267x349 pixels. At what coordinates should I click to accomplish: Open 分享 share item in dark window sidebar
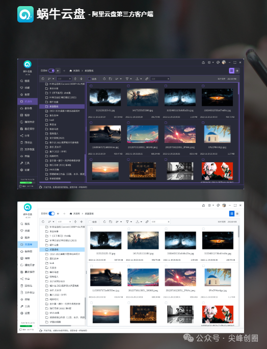pyautogui.click(x=25, y=136)
